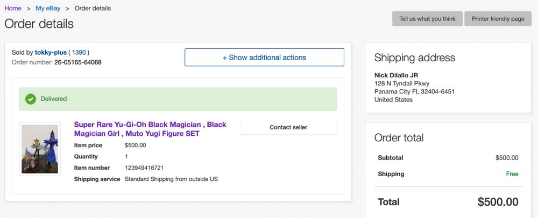This screenshot has height=218, width=538.
Task: Open the Super Rare Yu-Gi-Oh item title link
Action: (x=150, y=129)
